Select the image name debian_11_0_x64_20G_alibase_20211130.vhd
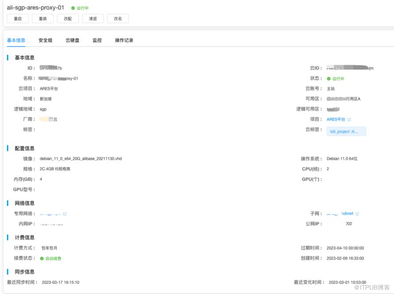Screen dimensions: 394x294 [81, 159]
